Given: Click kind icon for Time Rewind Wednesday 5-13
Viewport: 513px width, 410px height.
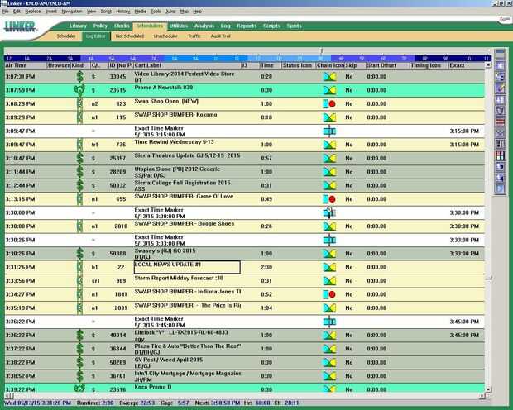Looking at the screenshot, I should 79,145.
